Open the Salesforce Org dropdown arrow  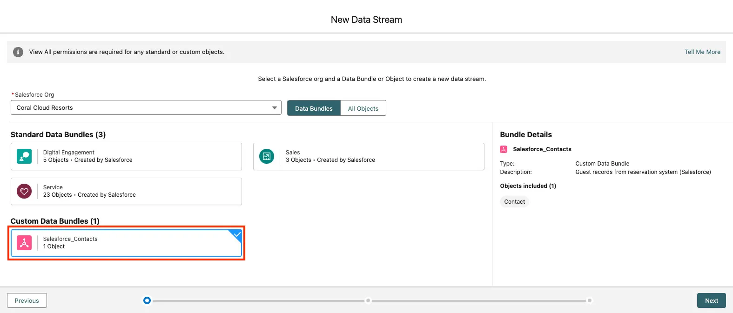pos(274,108)
